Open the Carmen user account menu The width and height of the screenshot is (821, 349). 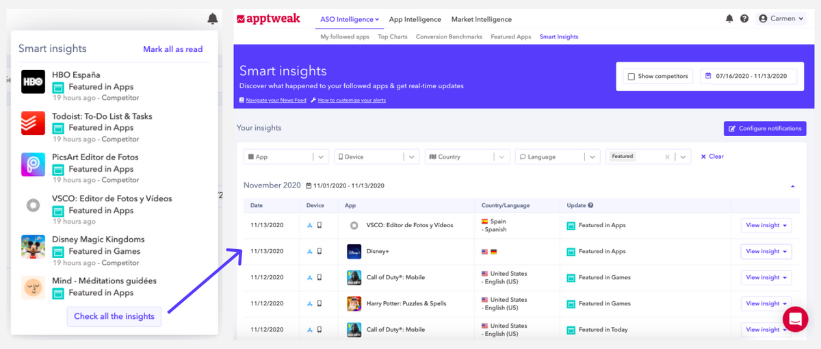click(x=781, y=18)
